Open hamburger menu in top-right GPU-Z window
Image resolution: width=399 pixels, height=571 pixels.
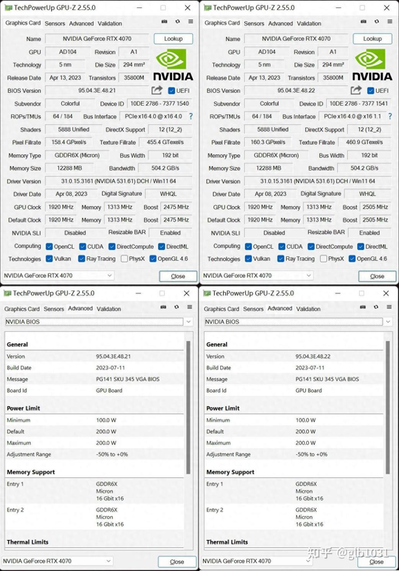click(390, 21)
